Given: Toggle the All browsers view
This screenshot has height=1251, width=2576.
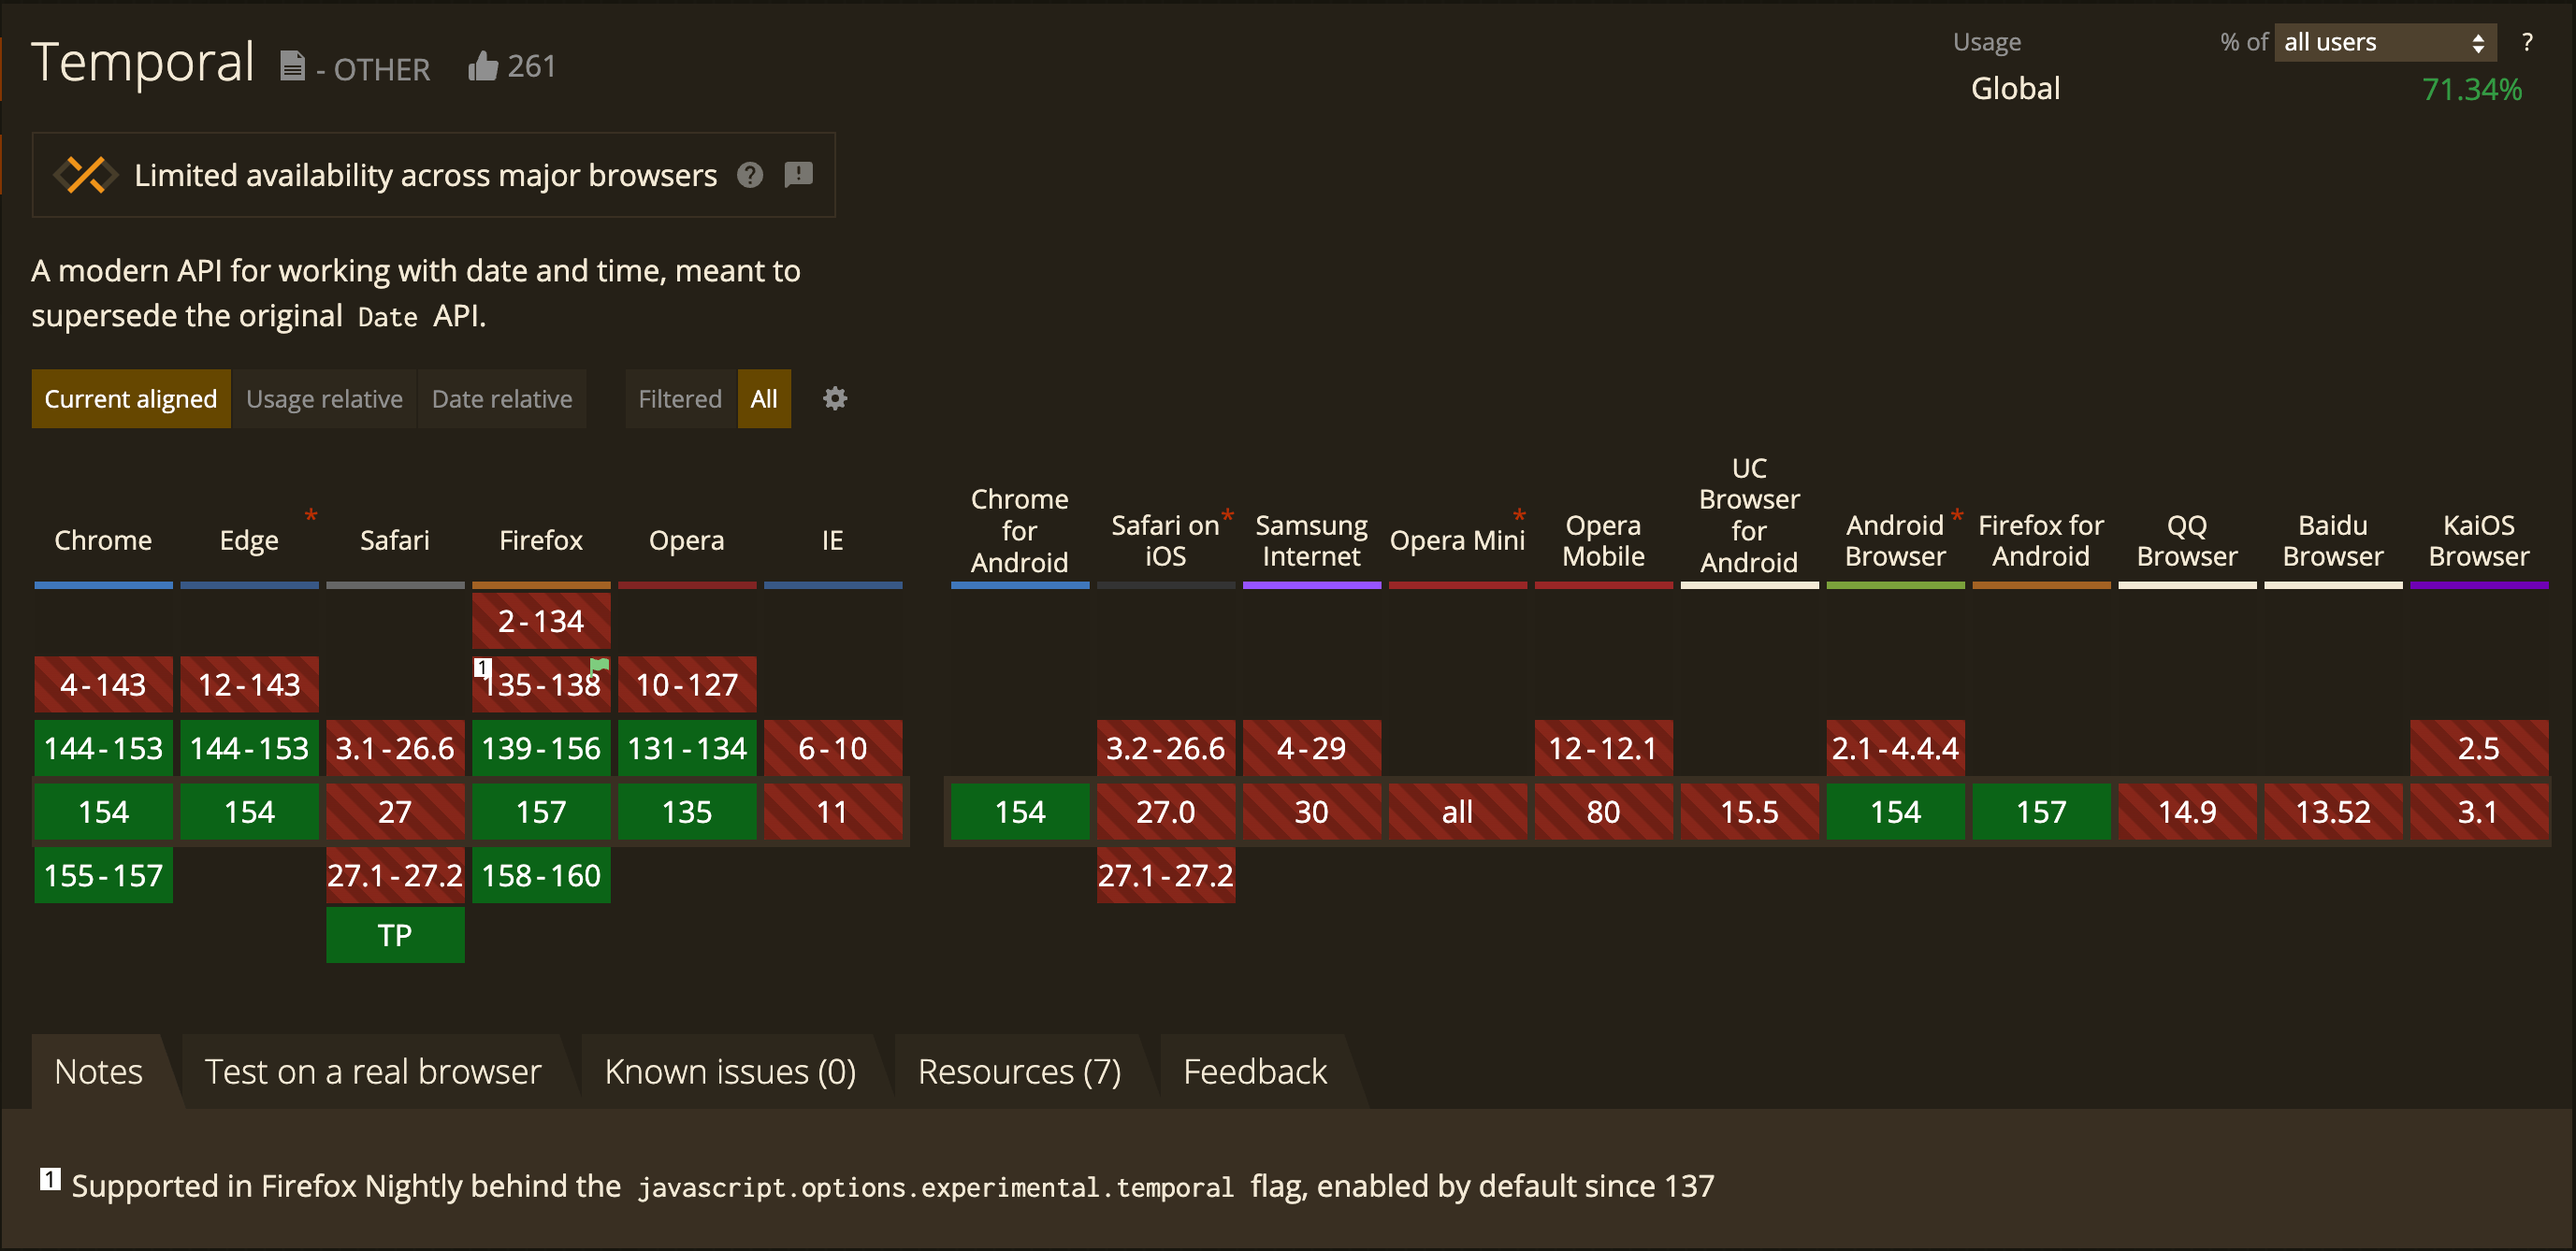Looking at the screenshot, I should [764, 398].
